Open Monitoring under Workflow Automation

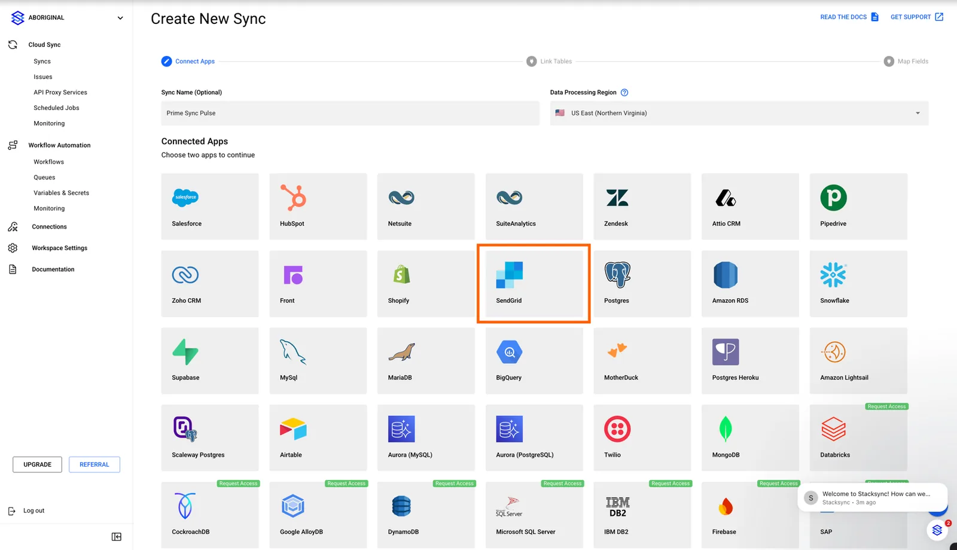[x=49, y=208]
